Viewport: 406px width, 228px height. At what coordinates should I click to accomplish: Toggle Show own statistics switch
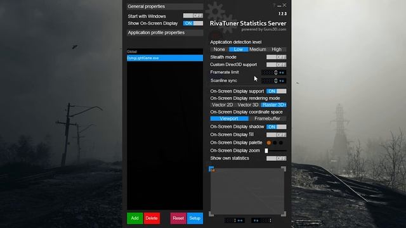(x=277, y=158)
